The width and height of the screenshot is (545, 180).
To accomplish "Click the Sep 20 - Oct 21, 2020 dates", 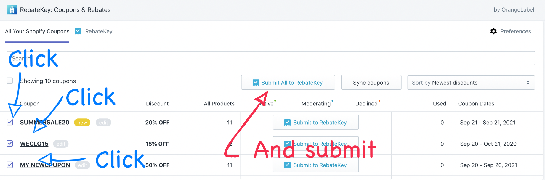I will [488, 144].
